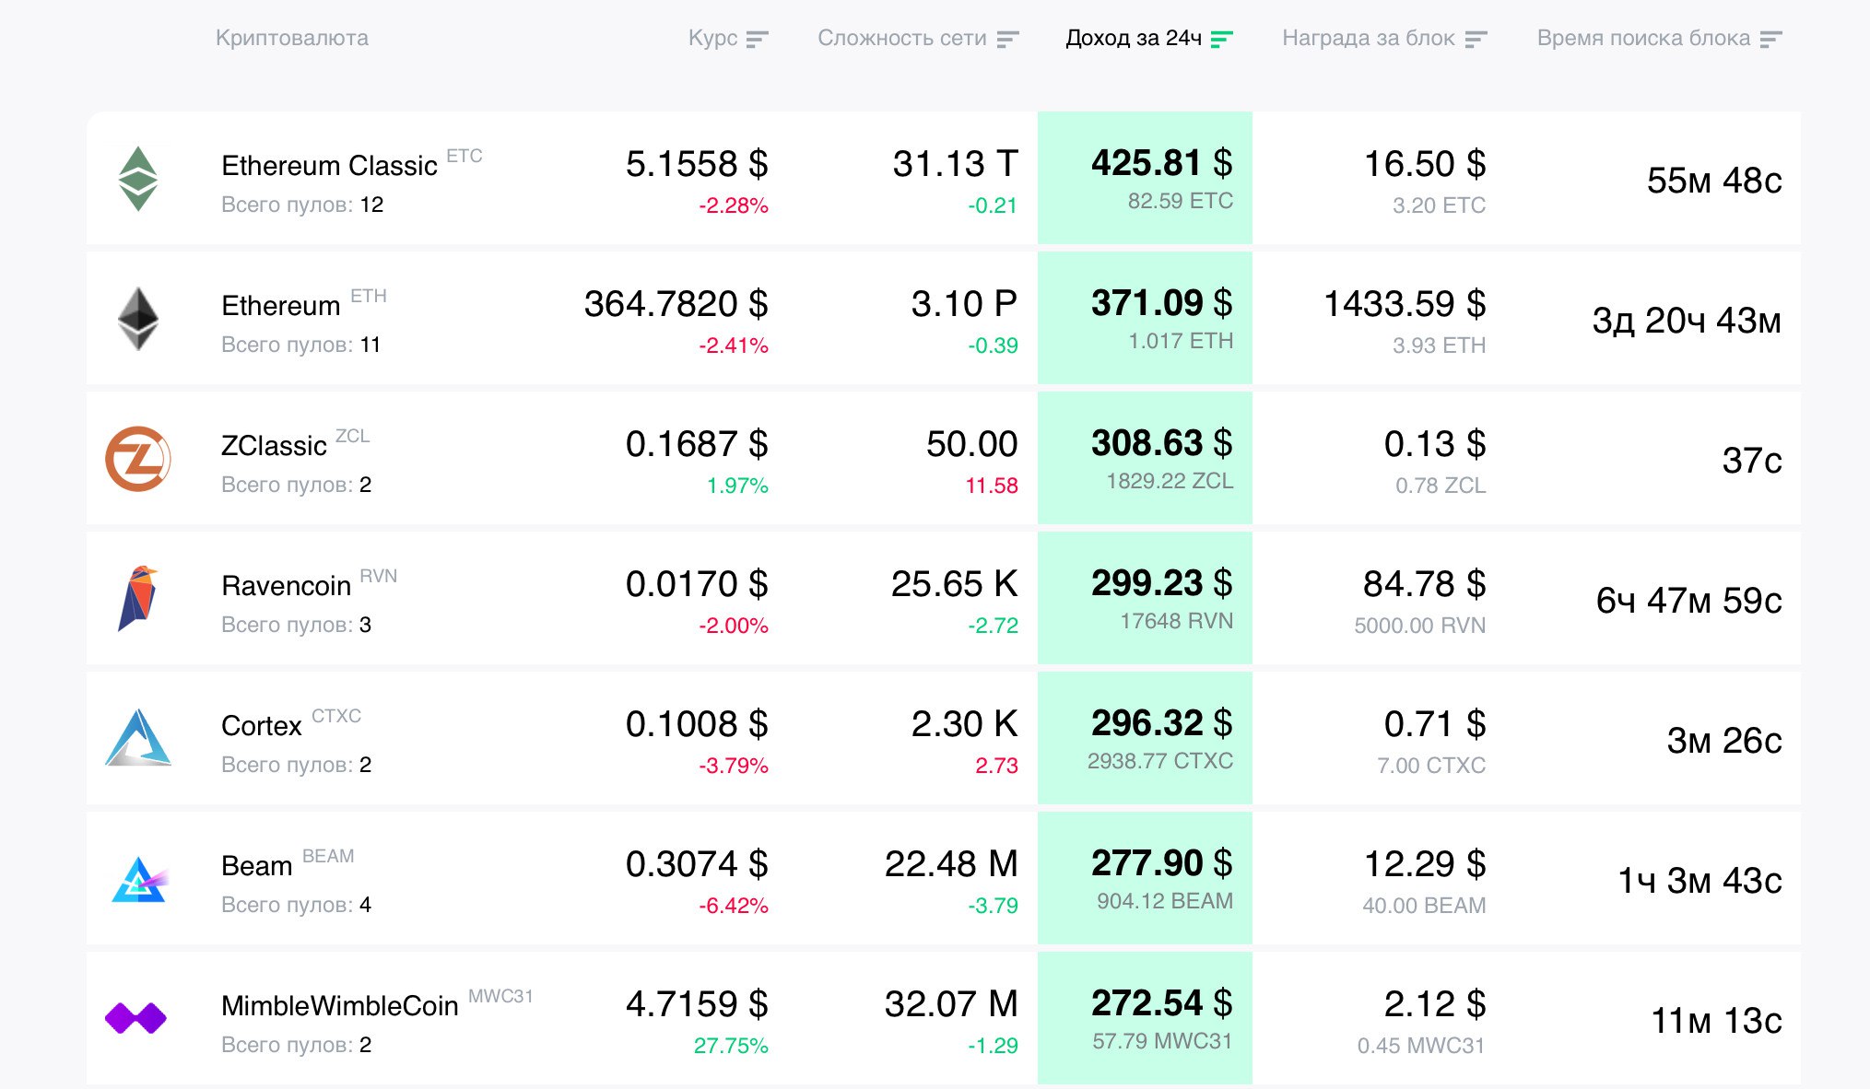Sort table by Курс column header
Image resolution: width=1870 pixels, height=1089 pixels.
[712, 38]
